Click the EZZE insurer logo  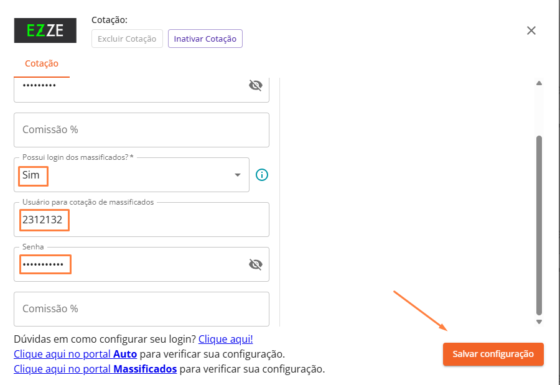point(45,30)
